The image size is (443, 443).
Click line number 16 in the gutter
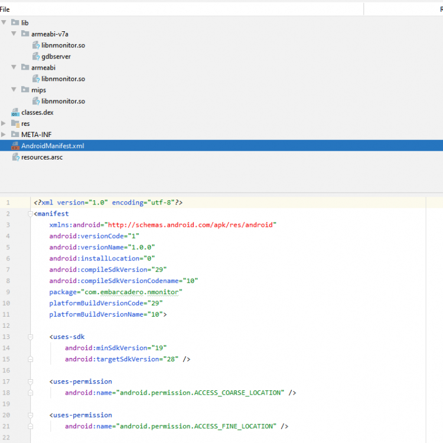click(x=6, y=370)
